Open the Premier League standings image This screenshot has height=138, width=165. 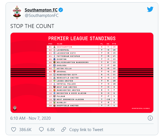(82, 73)
